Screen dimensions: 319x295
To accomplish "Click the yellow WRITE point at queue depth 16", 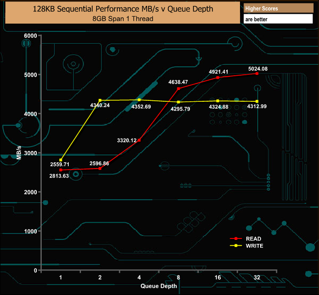I will pos(218,101).
